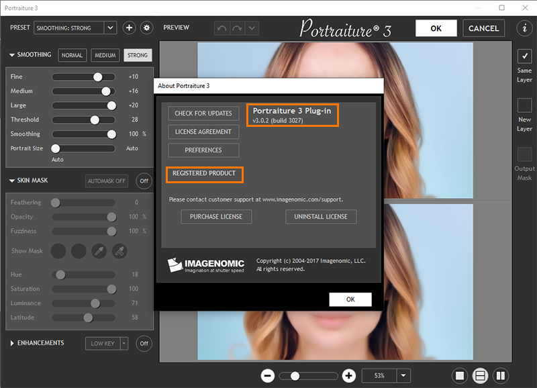The height and width of the screenshot is (388, 537).
Task: Toggle the Skin Mask Off switch
Action: 144,181
